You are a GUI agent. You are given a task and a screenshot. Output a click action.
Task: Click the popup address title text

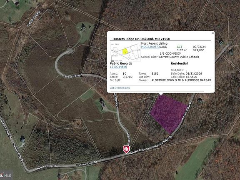(141, 39)
